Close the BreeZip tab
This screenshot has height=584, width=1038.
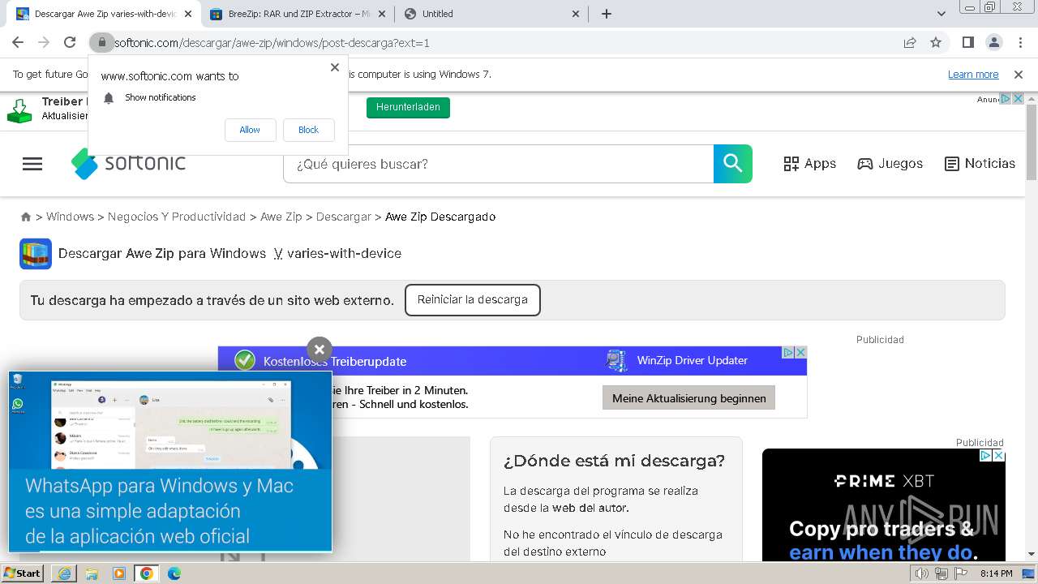(382, 14)
